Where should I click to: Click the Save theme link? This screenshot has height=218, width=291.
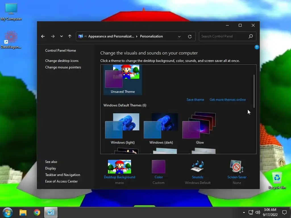195,100
